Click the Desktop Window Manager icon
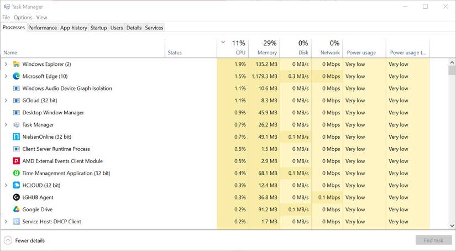The image size is (456, 251). [16, 113]
